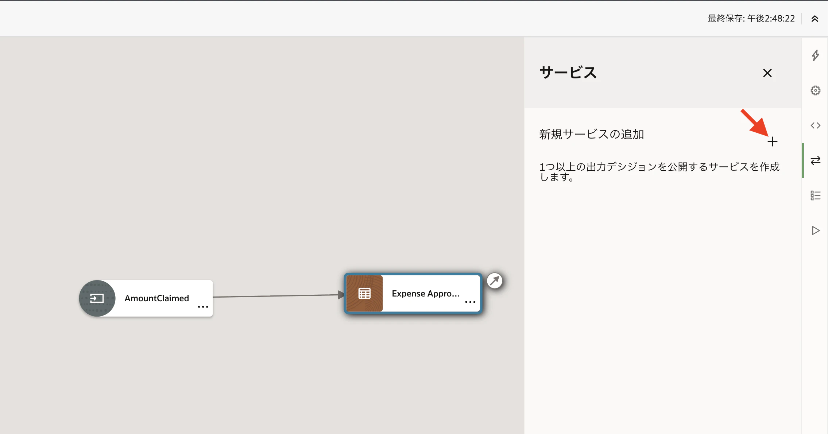Select the Expense Appro... decision node

click(413, 294)
